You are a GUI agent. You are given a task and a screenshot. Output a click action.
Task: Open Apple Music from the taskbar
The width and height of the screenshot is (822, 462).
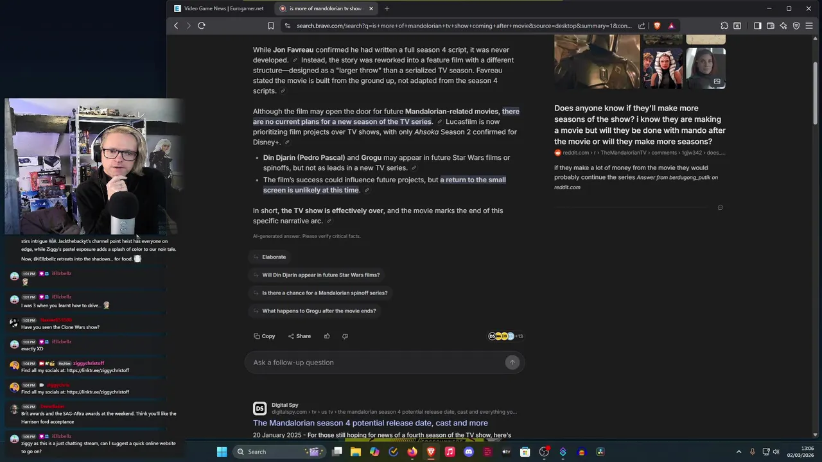click(450, 452)
